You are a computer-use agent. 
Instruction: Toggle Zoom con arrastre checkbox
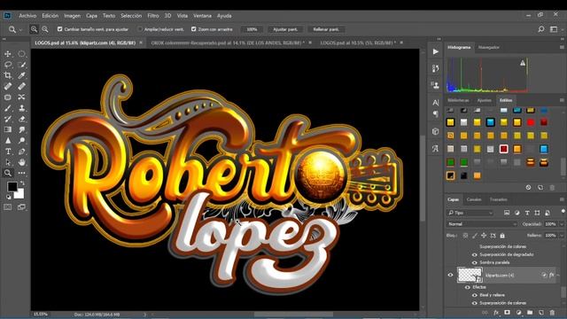click(x=194, y=29)
